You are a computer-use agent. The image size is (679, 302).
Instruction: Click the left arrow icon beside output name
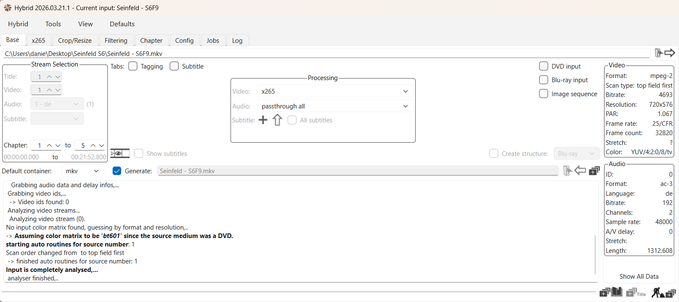pos(580,171)
